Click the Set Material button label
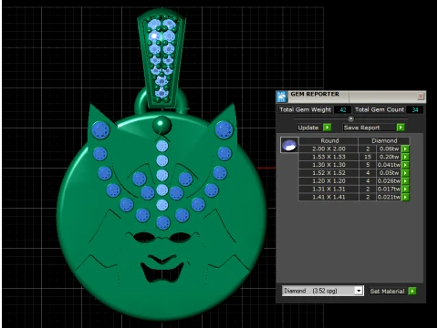 pos(387,292)
